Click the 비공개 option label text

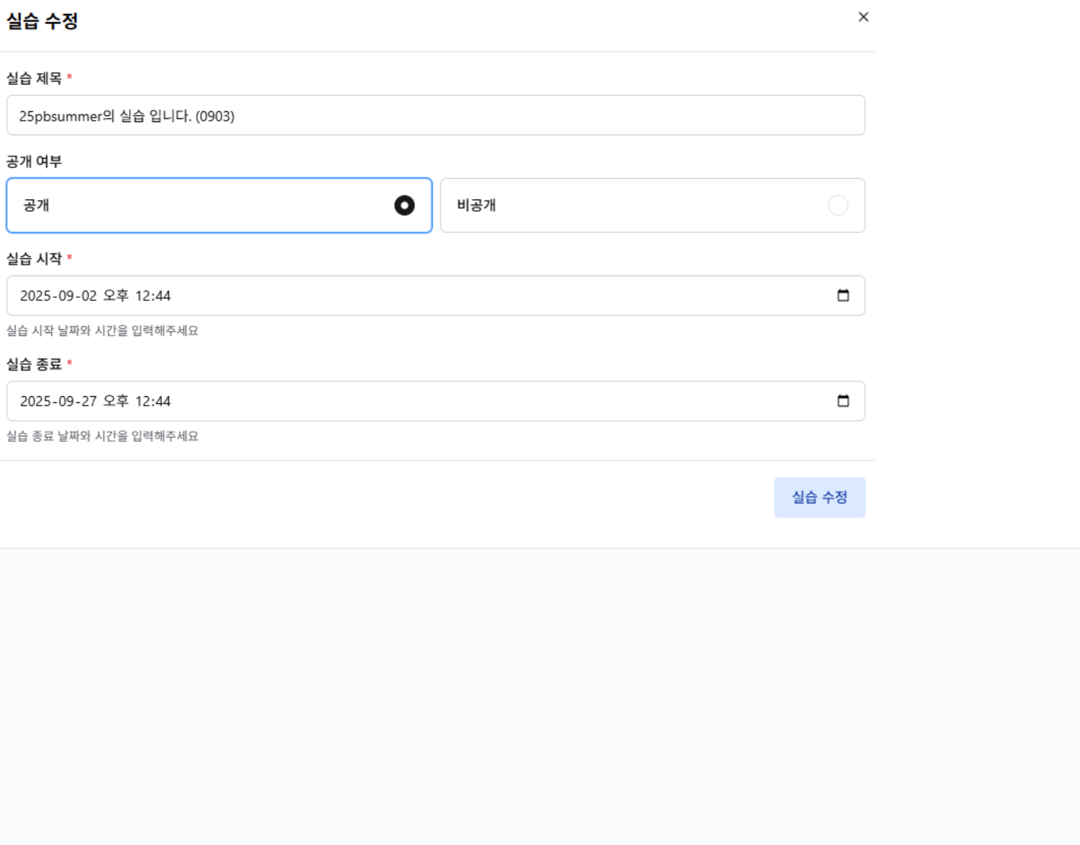[x=477, y=205]
